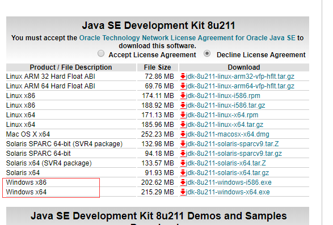Click download arrow icon for linux-i586.rpm
Image resolution: width=333 pixels, height=225 pixels.
(x=183, y=96)
